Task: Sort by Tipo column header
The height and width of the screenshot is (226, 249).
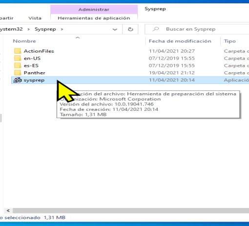Action: pyautogui.click(x=230, y=41)
